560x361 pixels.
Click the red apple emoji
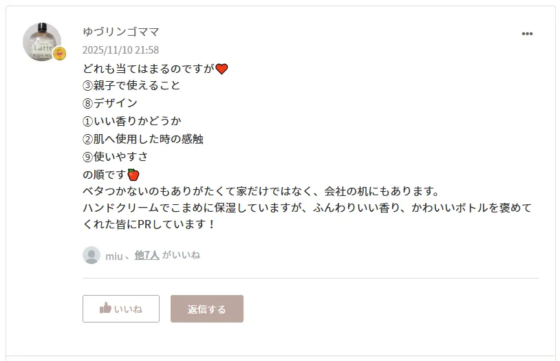coord(133,175)
